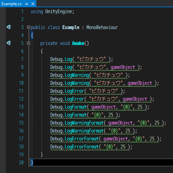Click the Awake method name

point(78,43)
